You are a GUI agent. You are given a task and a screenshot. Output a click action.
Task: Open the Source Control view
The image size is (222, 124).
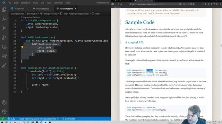(4, 28)
